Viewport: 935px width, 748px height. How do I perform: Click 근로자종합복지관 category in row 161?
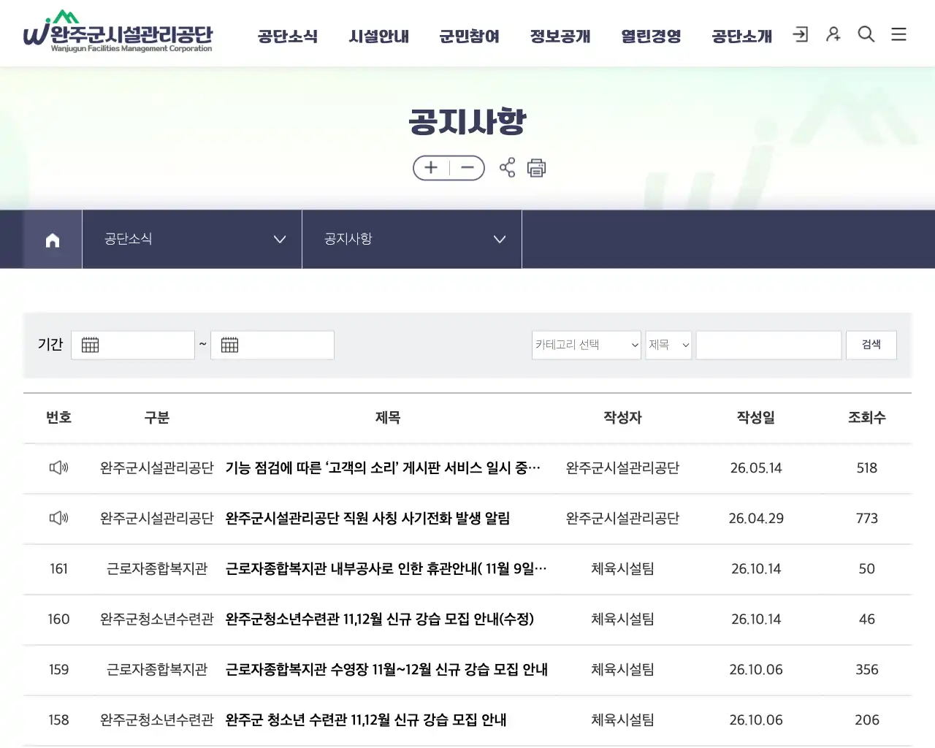(157, 568)
